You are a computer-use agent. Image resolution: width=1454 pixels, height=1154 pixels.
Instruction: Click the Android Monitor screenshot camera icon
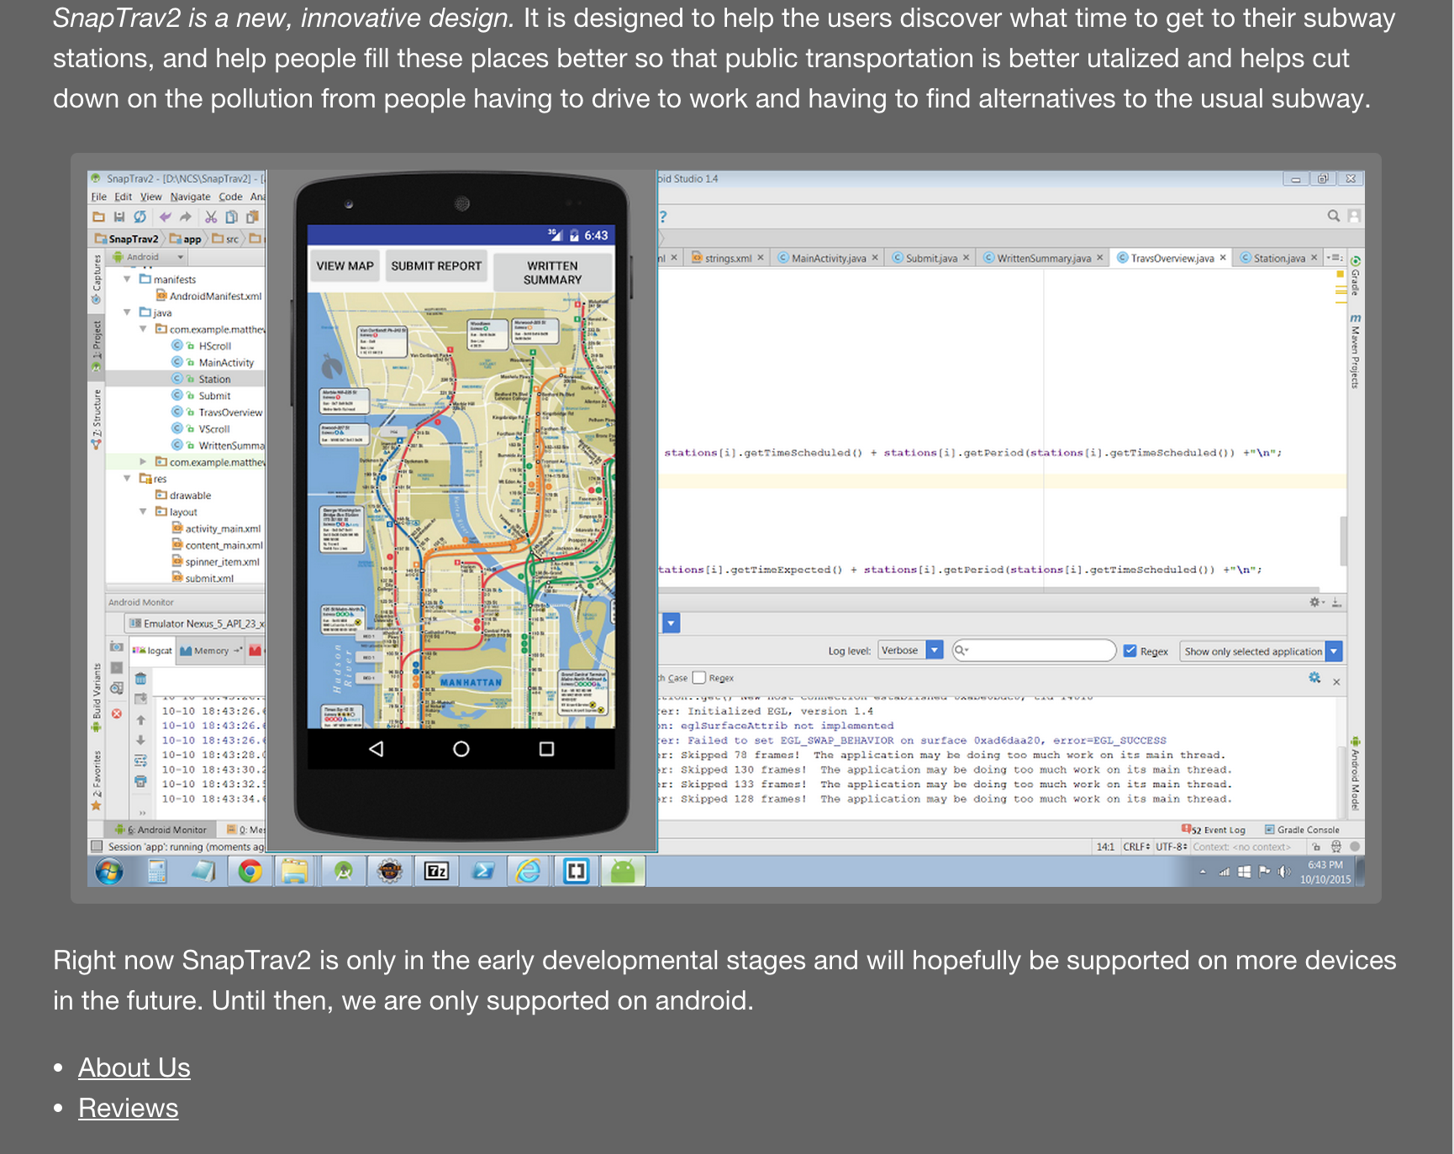[x=117, y=647]
